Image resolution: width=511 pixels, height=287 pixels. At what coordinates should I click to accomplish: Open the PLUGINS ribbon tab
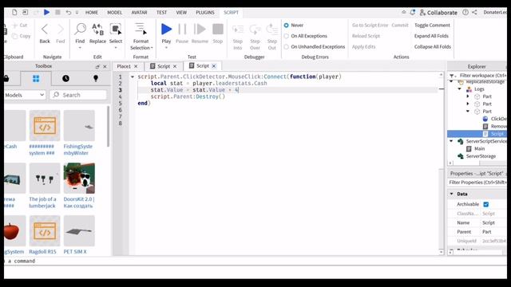click(205, 13)
